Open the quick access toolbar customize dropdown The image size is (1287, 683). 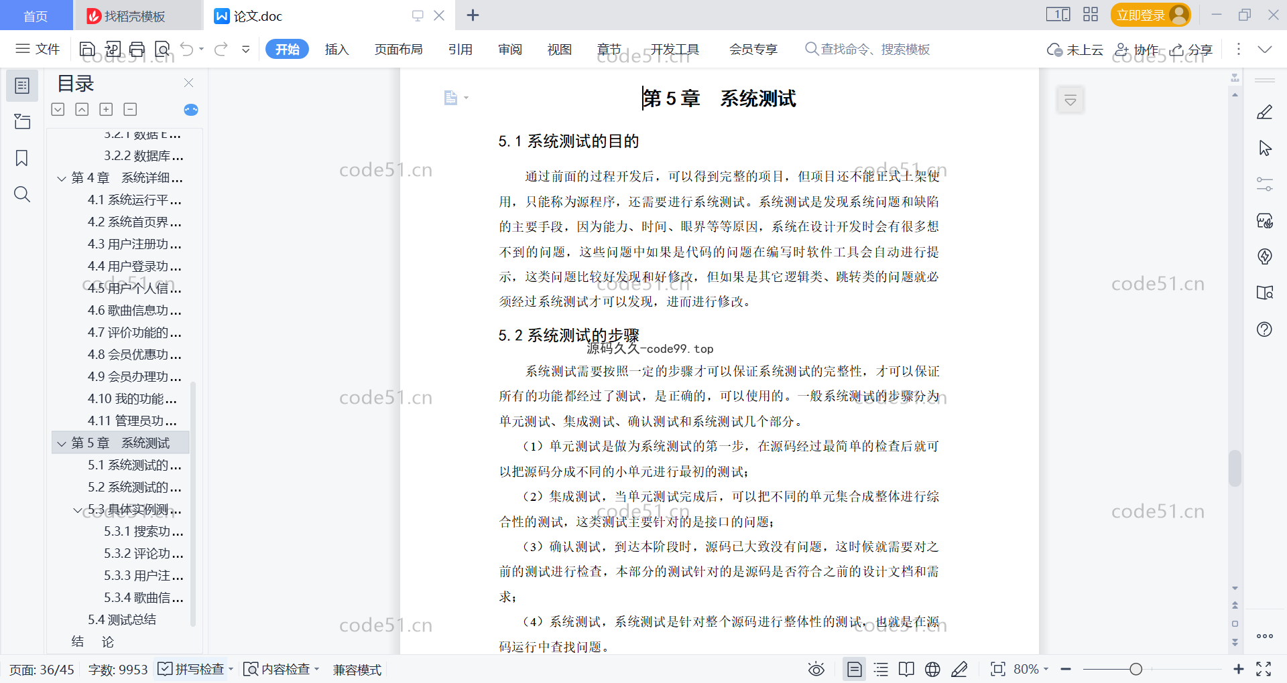tap(246, 49)
